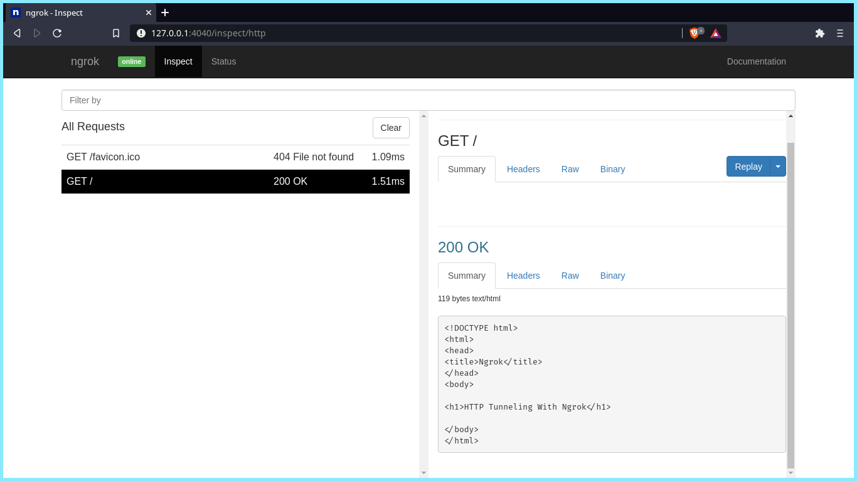Go to the Status page
This screenshot has width=857, height=481.
(x=224, y=61)
